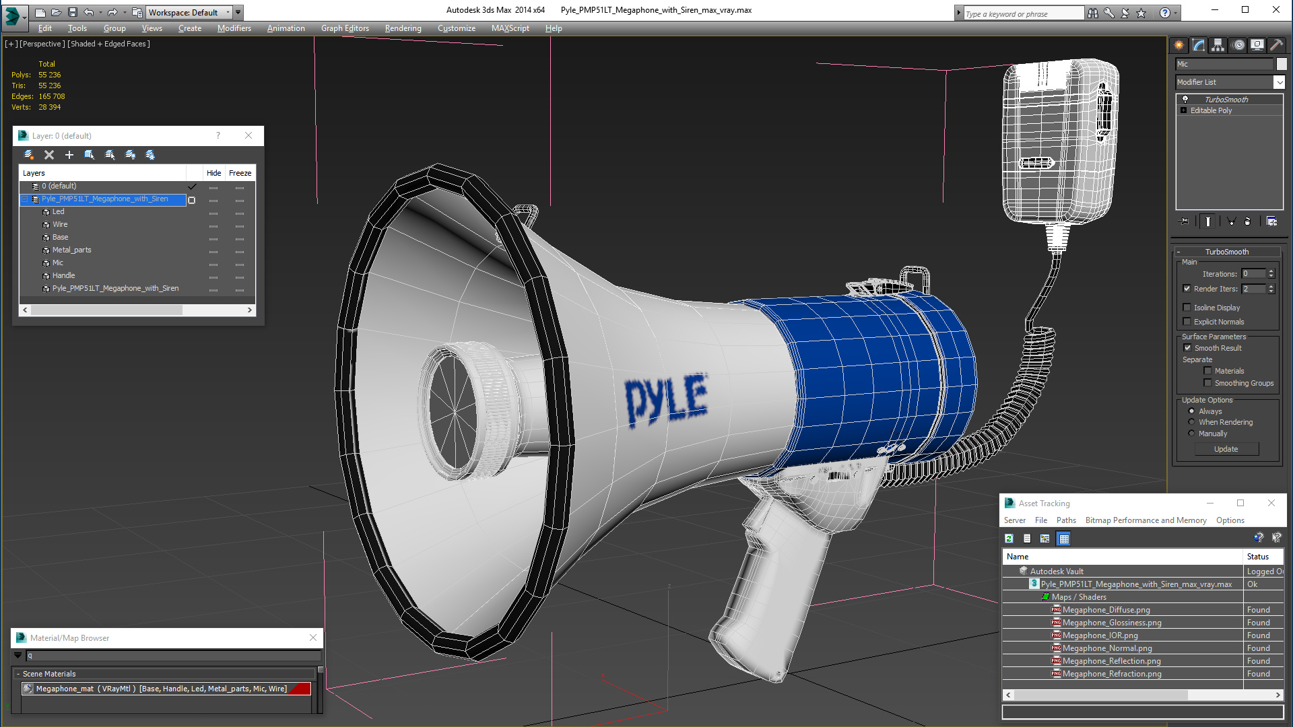Click the Pin Stack icon below modifier stack

1184,221
